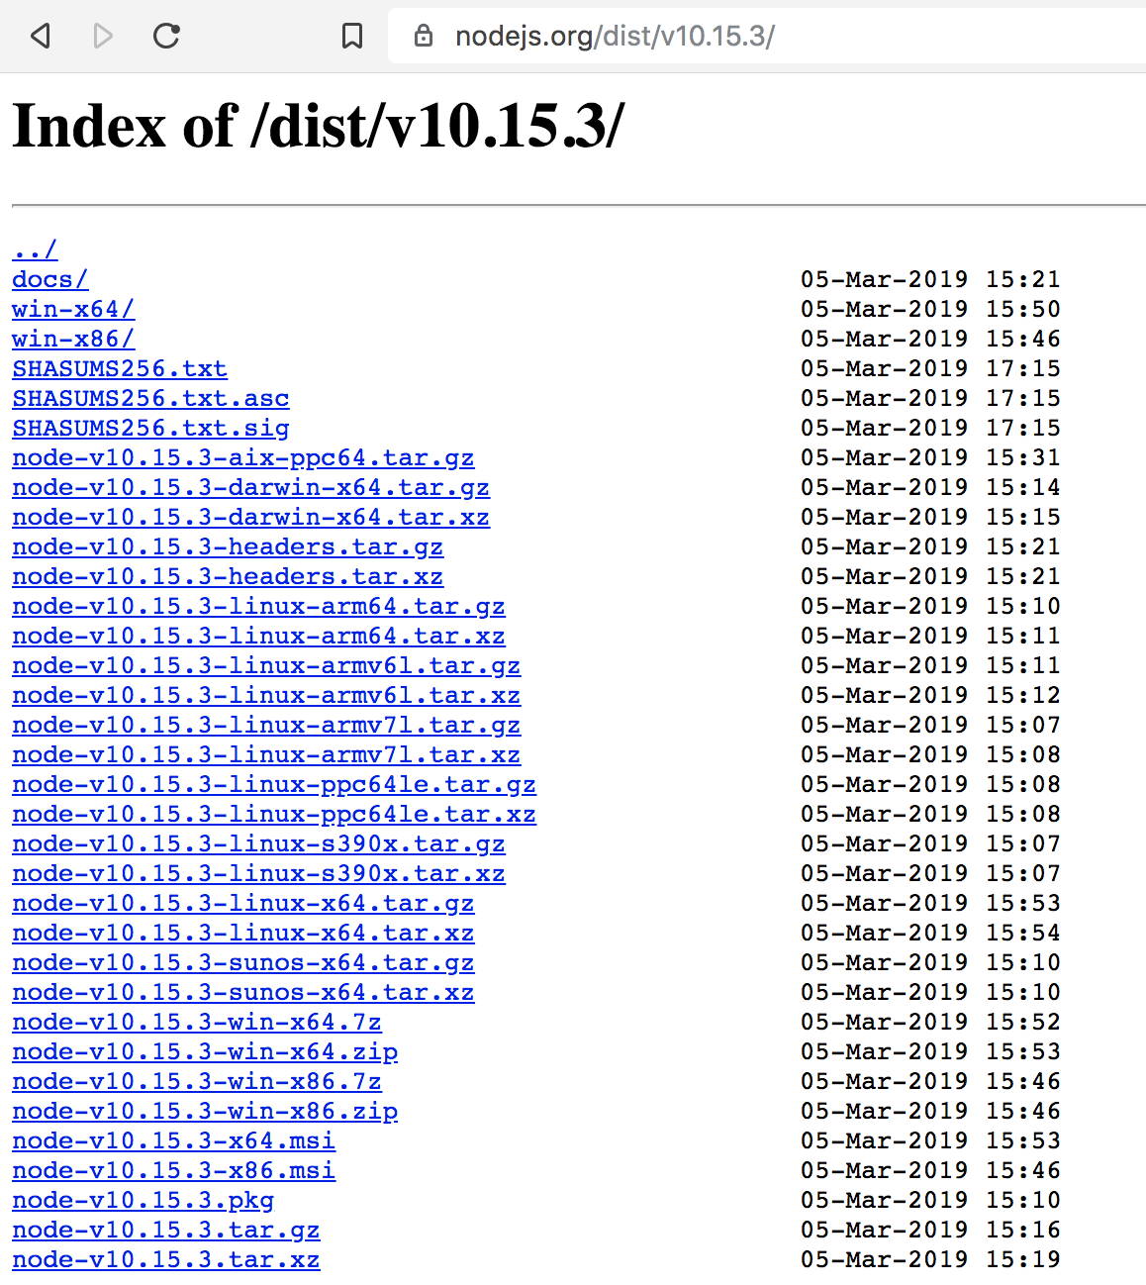Screen dimensions: 1146x1285
Task: View site security via the padlock icon
Action: (x=424, y=37)
